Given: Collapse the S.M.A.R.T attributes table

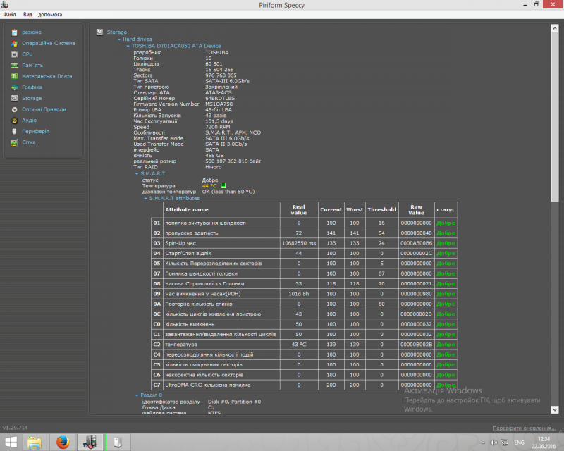Looking at the screenshot, I should [145, 199].
